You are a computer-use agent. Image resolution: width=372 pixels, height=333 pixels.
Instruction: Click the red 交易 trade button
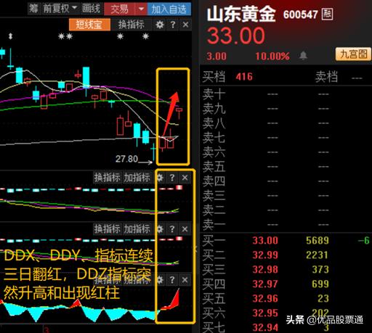(x=120, y=9)
